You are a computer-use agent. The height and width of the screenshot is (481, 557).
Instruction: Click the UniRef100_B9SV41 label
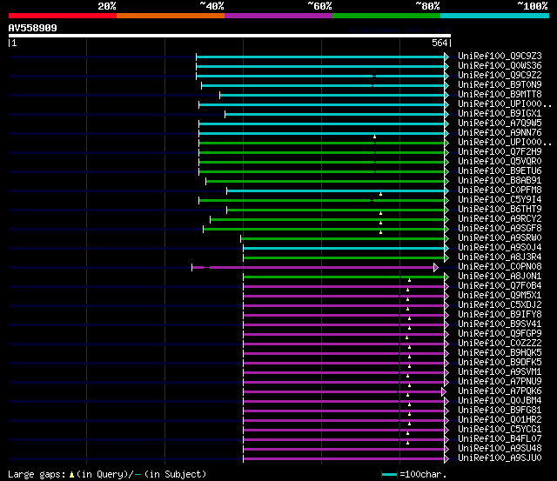500,324
